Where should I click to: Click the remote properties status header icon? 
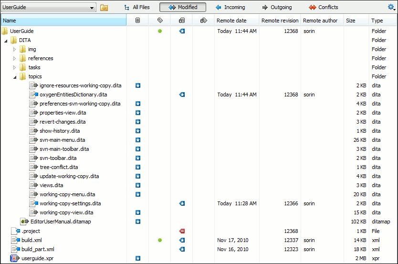(203, 21)
